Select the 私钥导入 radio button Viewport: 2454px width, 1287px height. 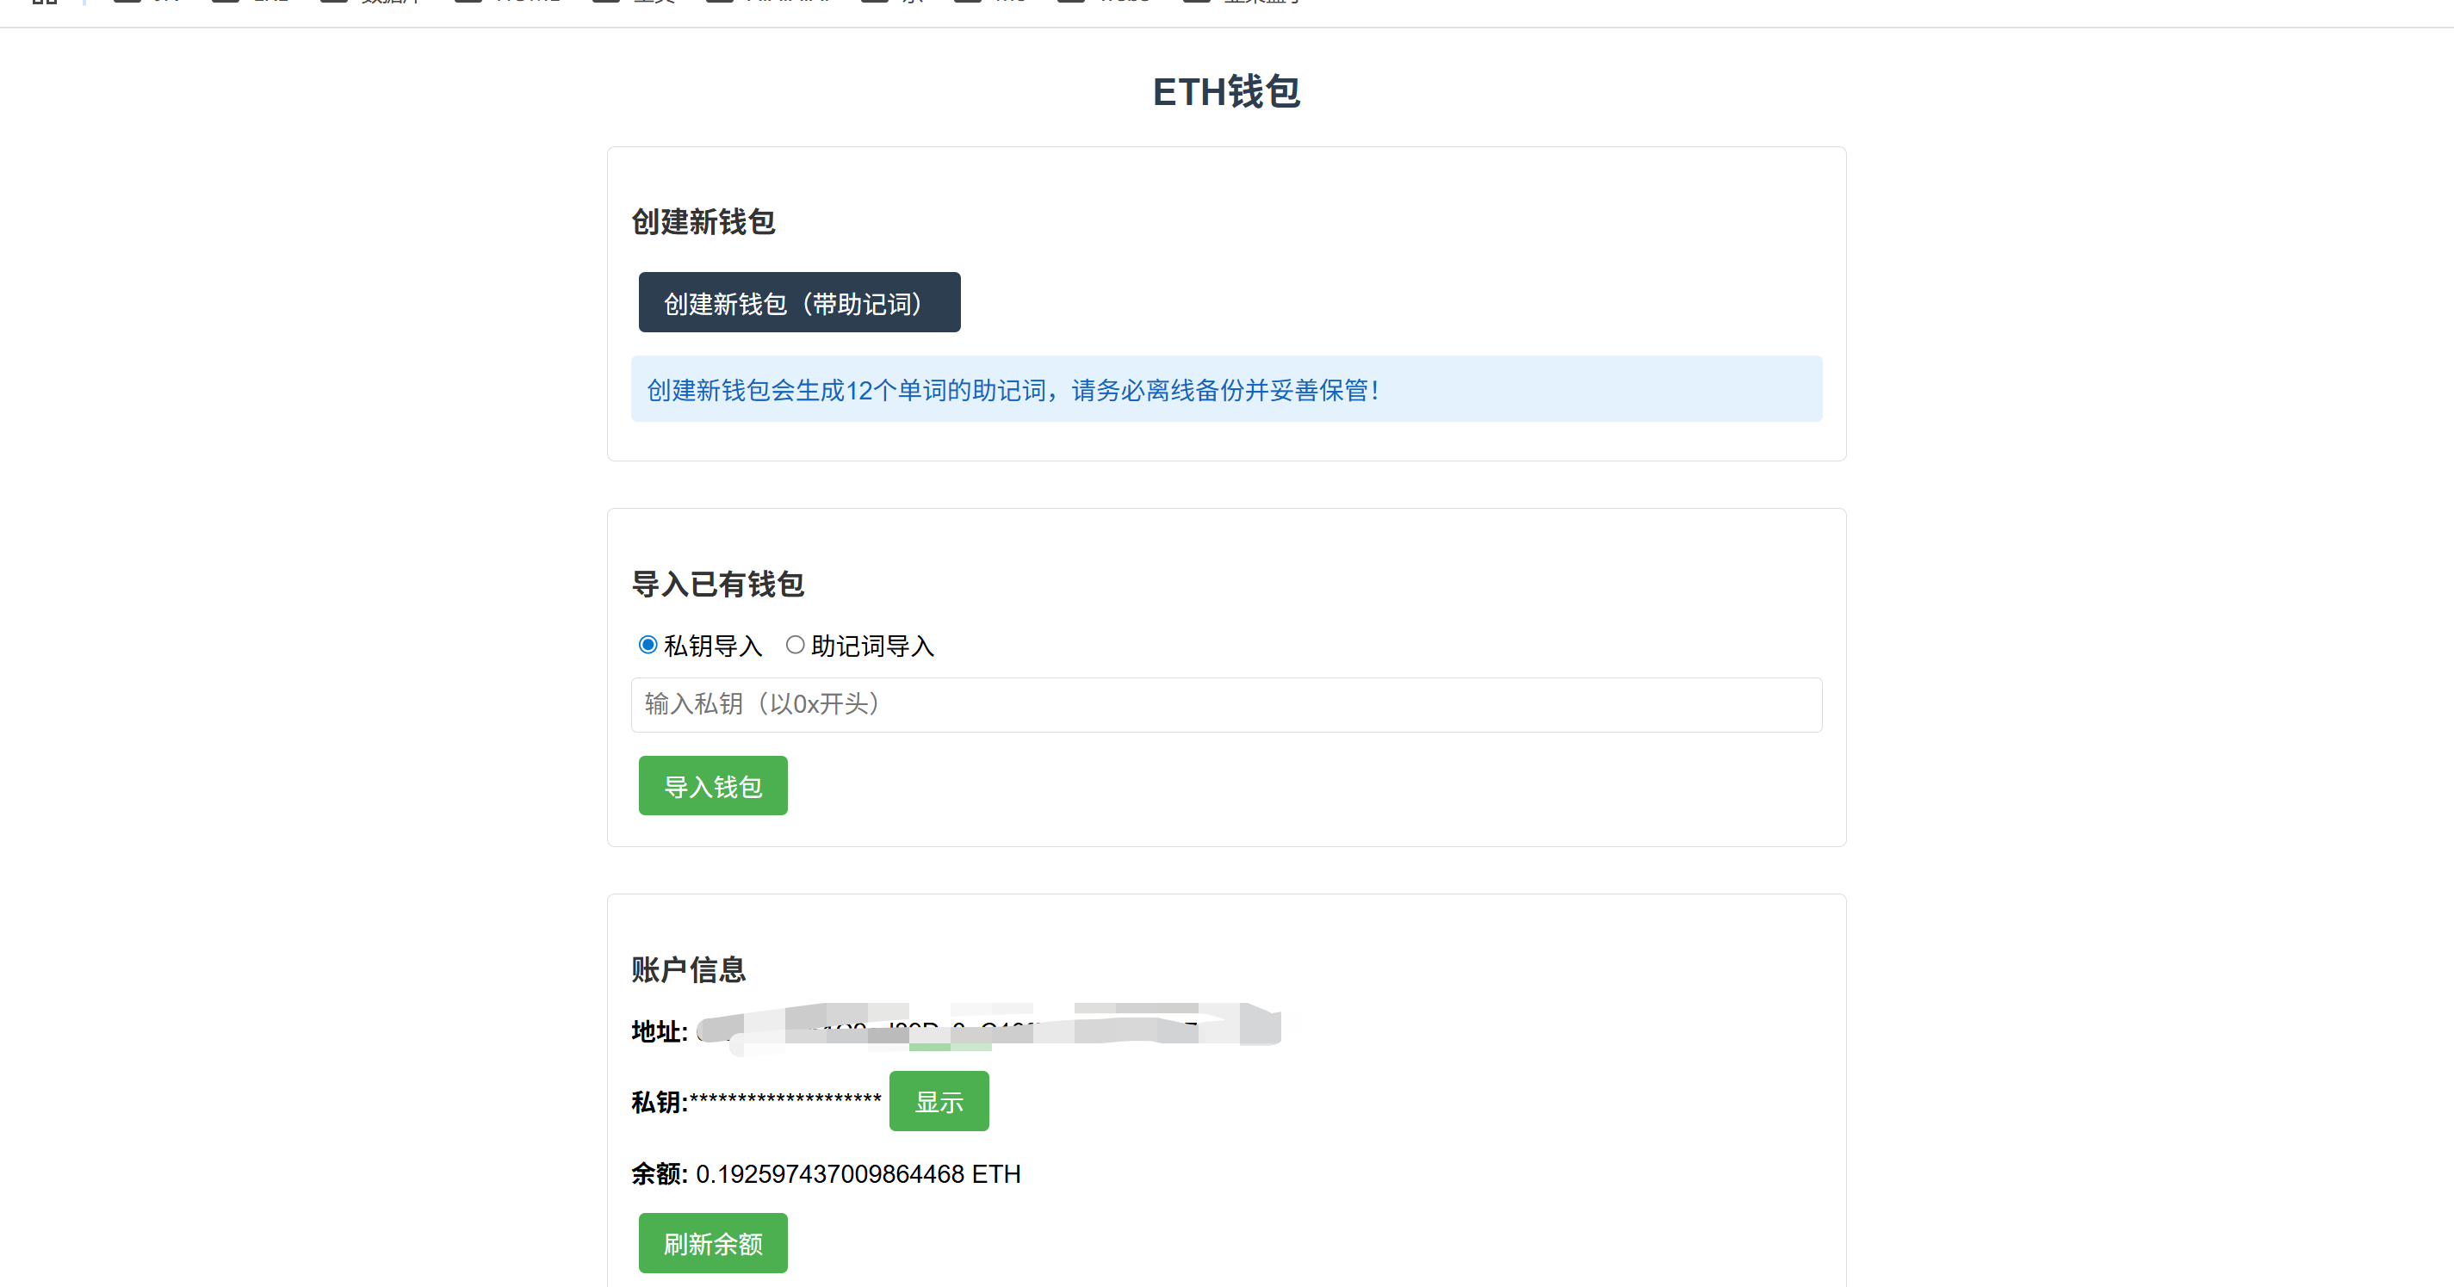(648, 645)
